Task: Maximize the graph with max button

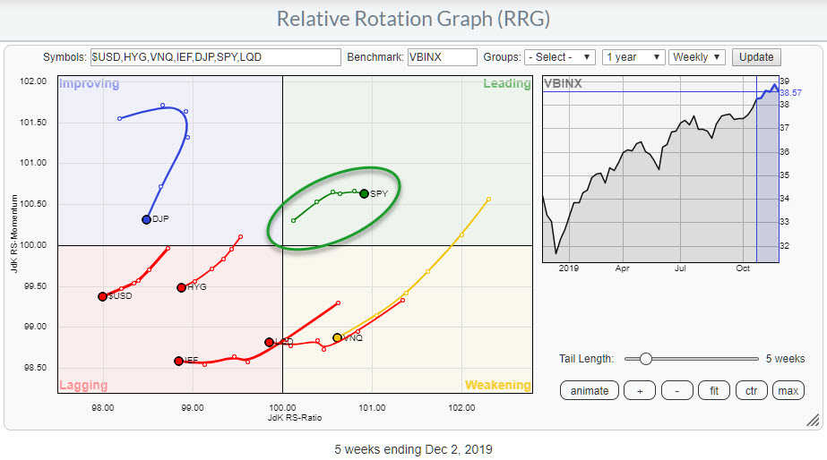Action: (788, 391)
